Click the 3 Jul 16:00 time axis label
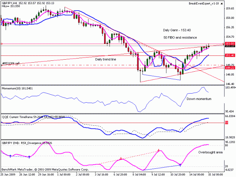 [x=102, y=175]
